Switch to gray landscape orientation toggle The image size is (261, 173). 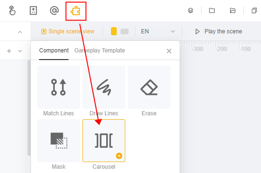coord(124,31)
